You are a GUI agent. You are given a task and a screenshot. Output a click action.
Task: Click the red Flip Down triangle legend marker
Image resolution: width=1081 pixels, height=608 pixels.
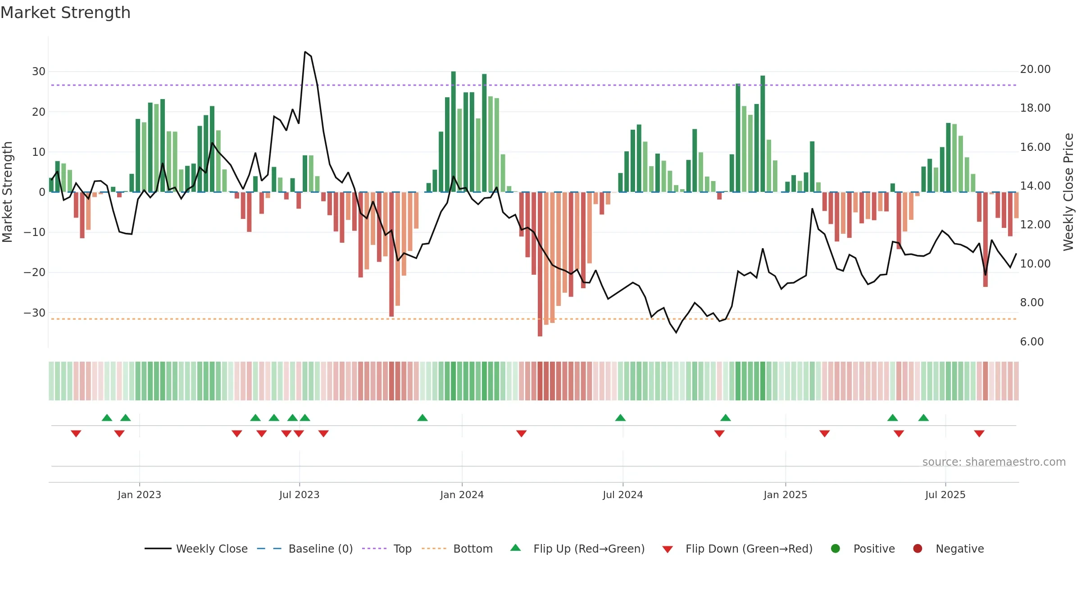(668, 549)
